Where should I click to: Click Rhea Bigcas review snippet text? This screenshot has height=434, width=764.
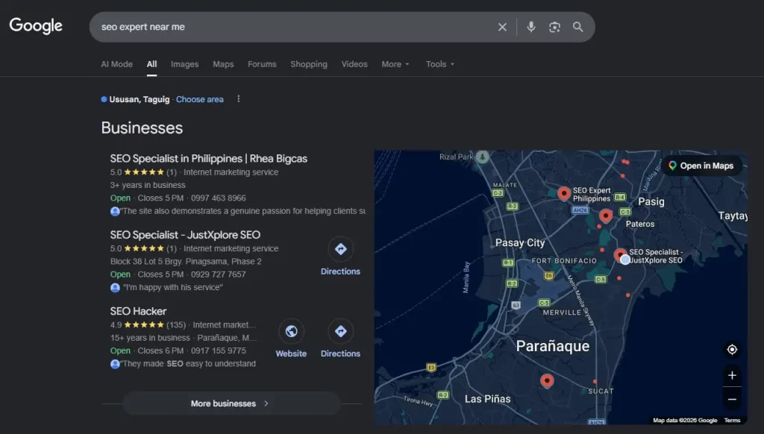coord(242,211)
